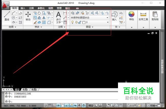Screen dimensions: 166x109
Task: Pick the Erase tool in the Modify panel
Action: click(35, 22)
